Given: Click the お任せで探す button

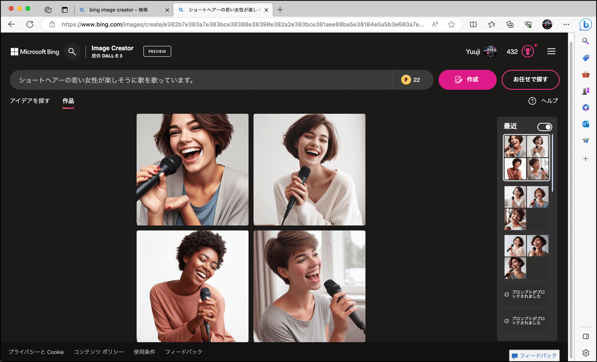Looking at the screenshot, I should click(x=531, y=79).
